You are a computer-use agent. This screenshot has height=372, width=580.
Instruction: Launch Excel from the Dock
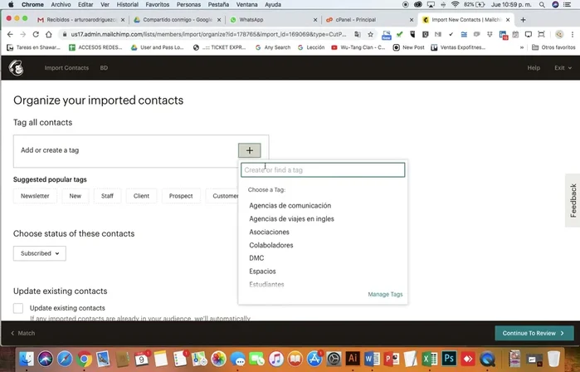(x=430, y=359)
